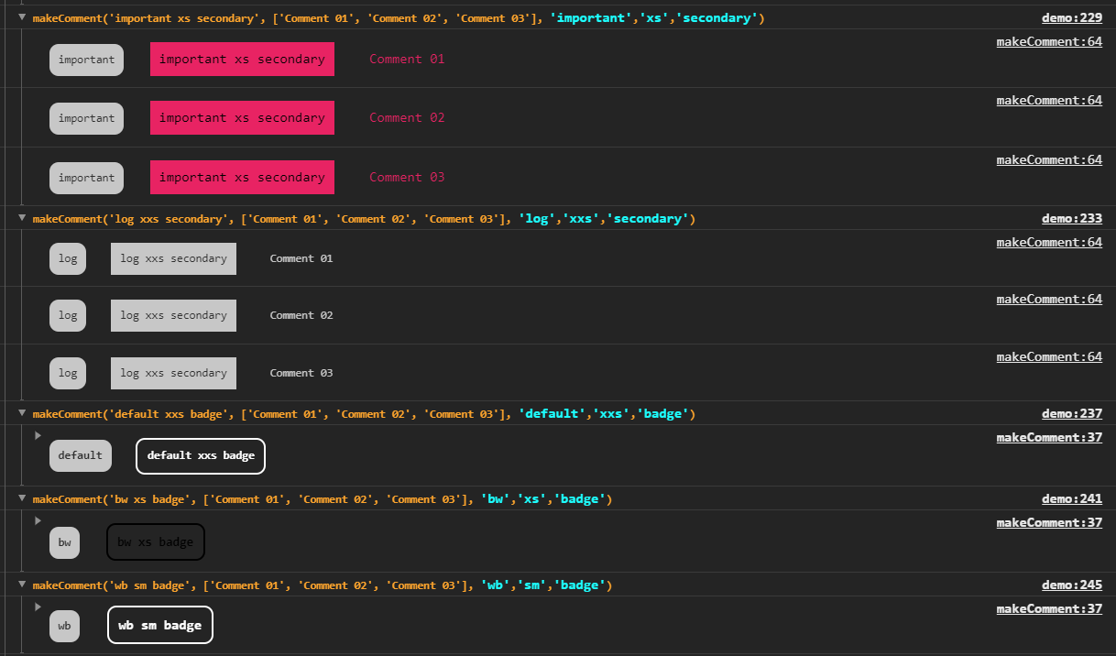Open source link demo:233
The width and height of the screenshot is (1116, 656).
point(1072,218)
